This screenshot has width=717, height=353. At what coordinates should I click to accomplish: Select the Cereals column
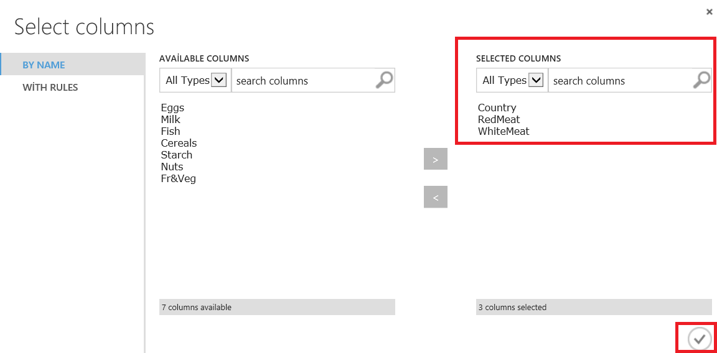coord(179,143)
